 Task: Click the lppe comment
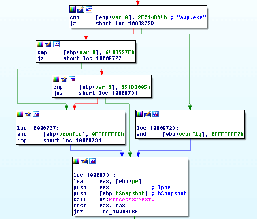pyautogui.click(x=164, y=187)
